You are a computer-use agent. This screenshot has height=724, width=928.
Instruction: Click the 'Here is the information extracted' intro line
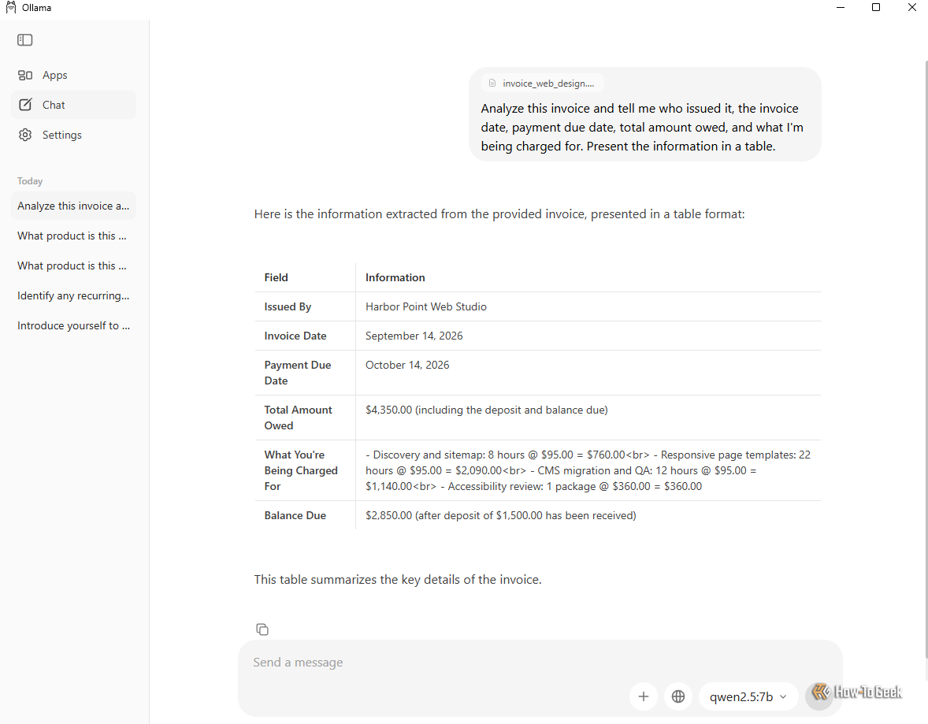click(499, 214)
